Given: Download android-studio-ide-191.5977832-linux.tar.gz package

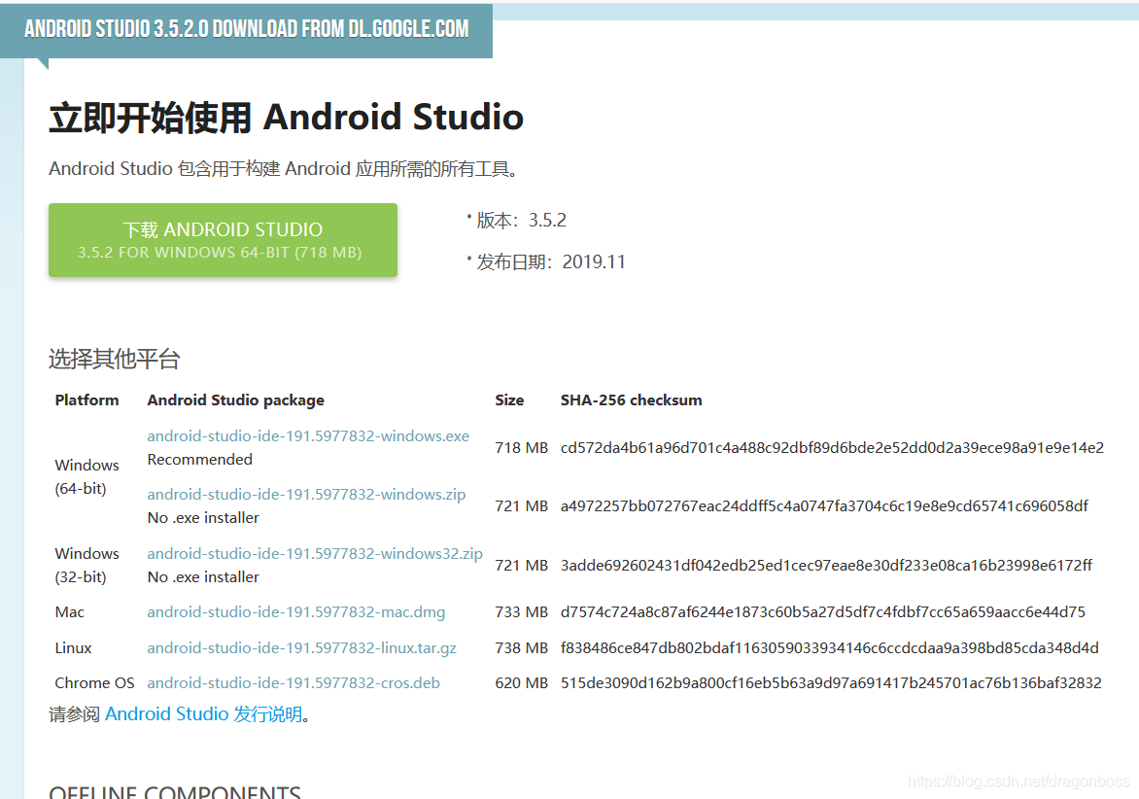Looking at the screenshot, I should [301, 648].
